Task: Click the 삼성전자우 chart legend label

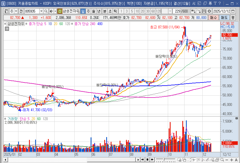Action: click(x=16, y=24)
